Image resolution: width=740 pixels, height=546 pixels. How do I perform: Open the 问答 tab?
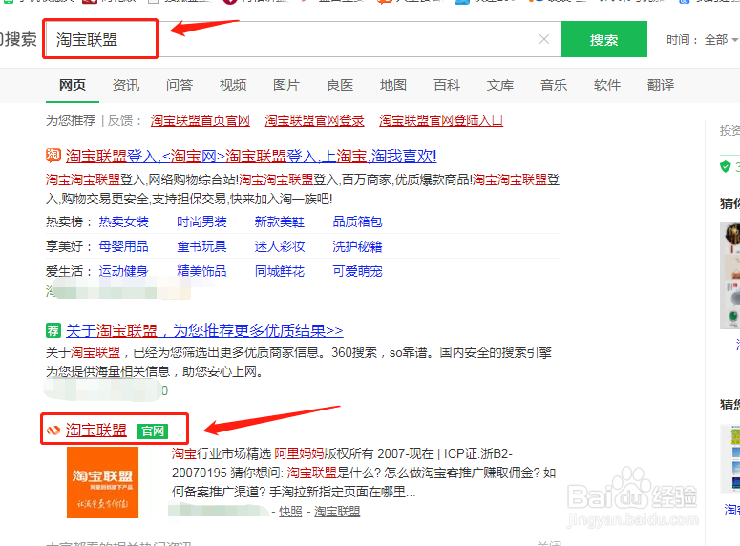tap(180, 85)
